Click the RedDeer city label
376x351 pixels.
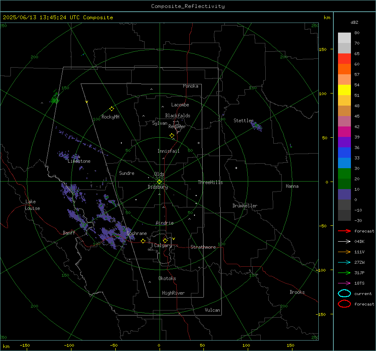[177, 126]
